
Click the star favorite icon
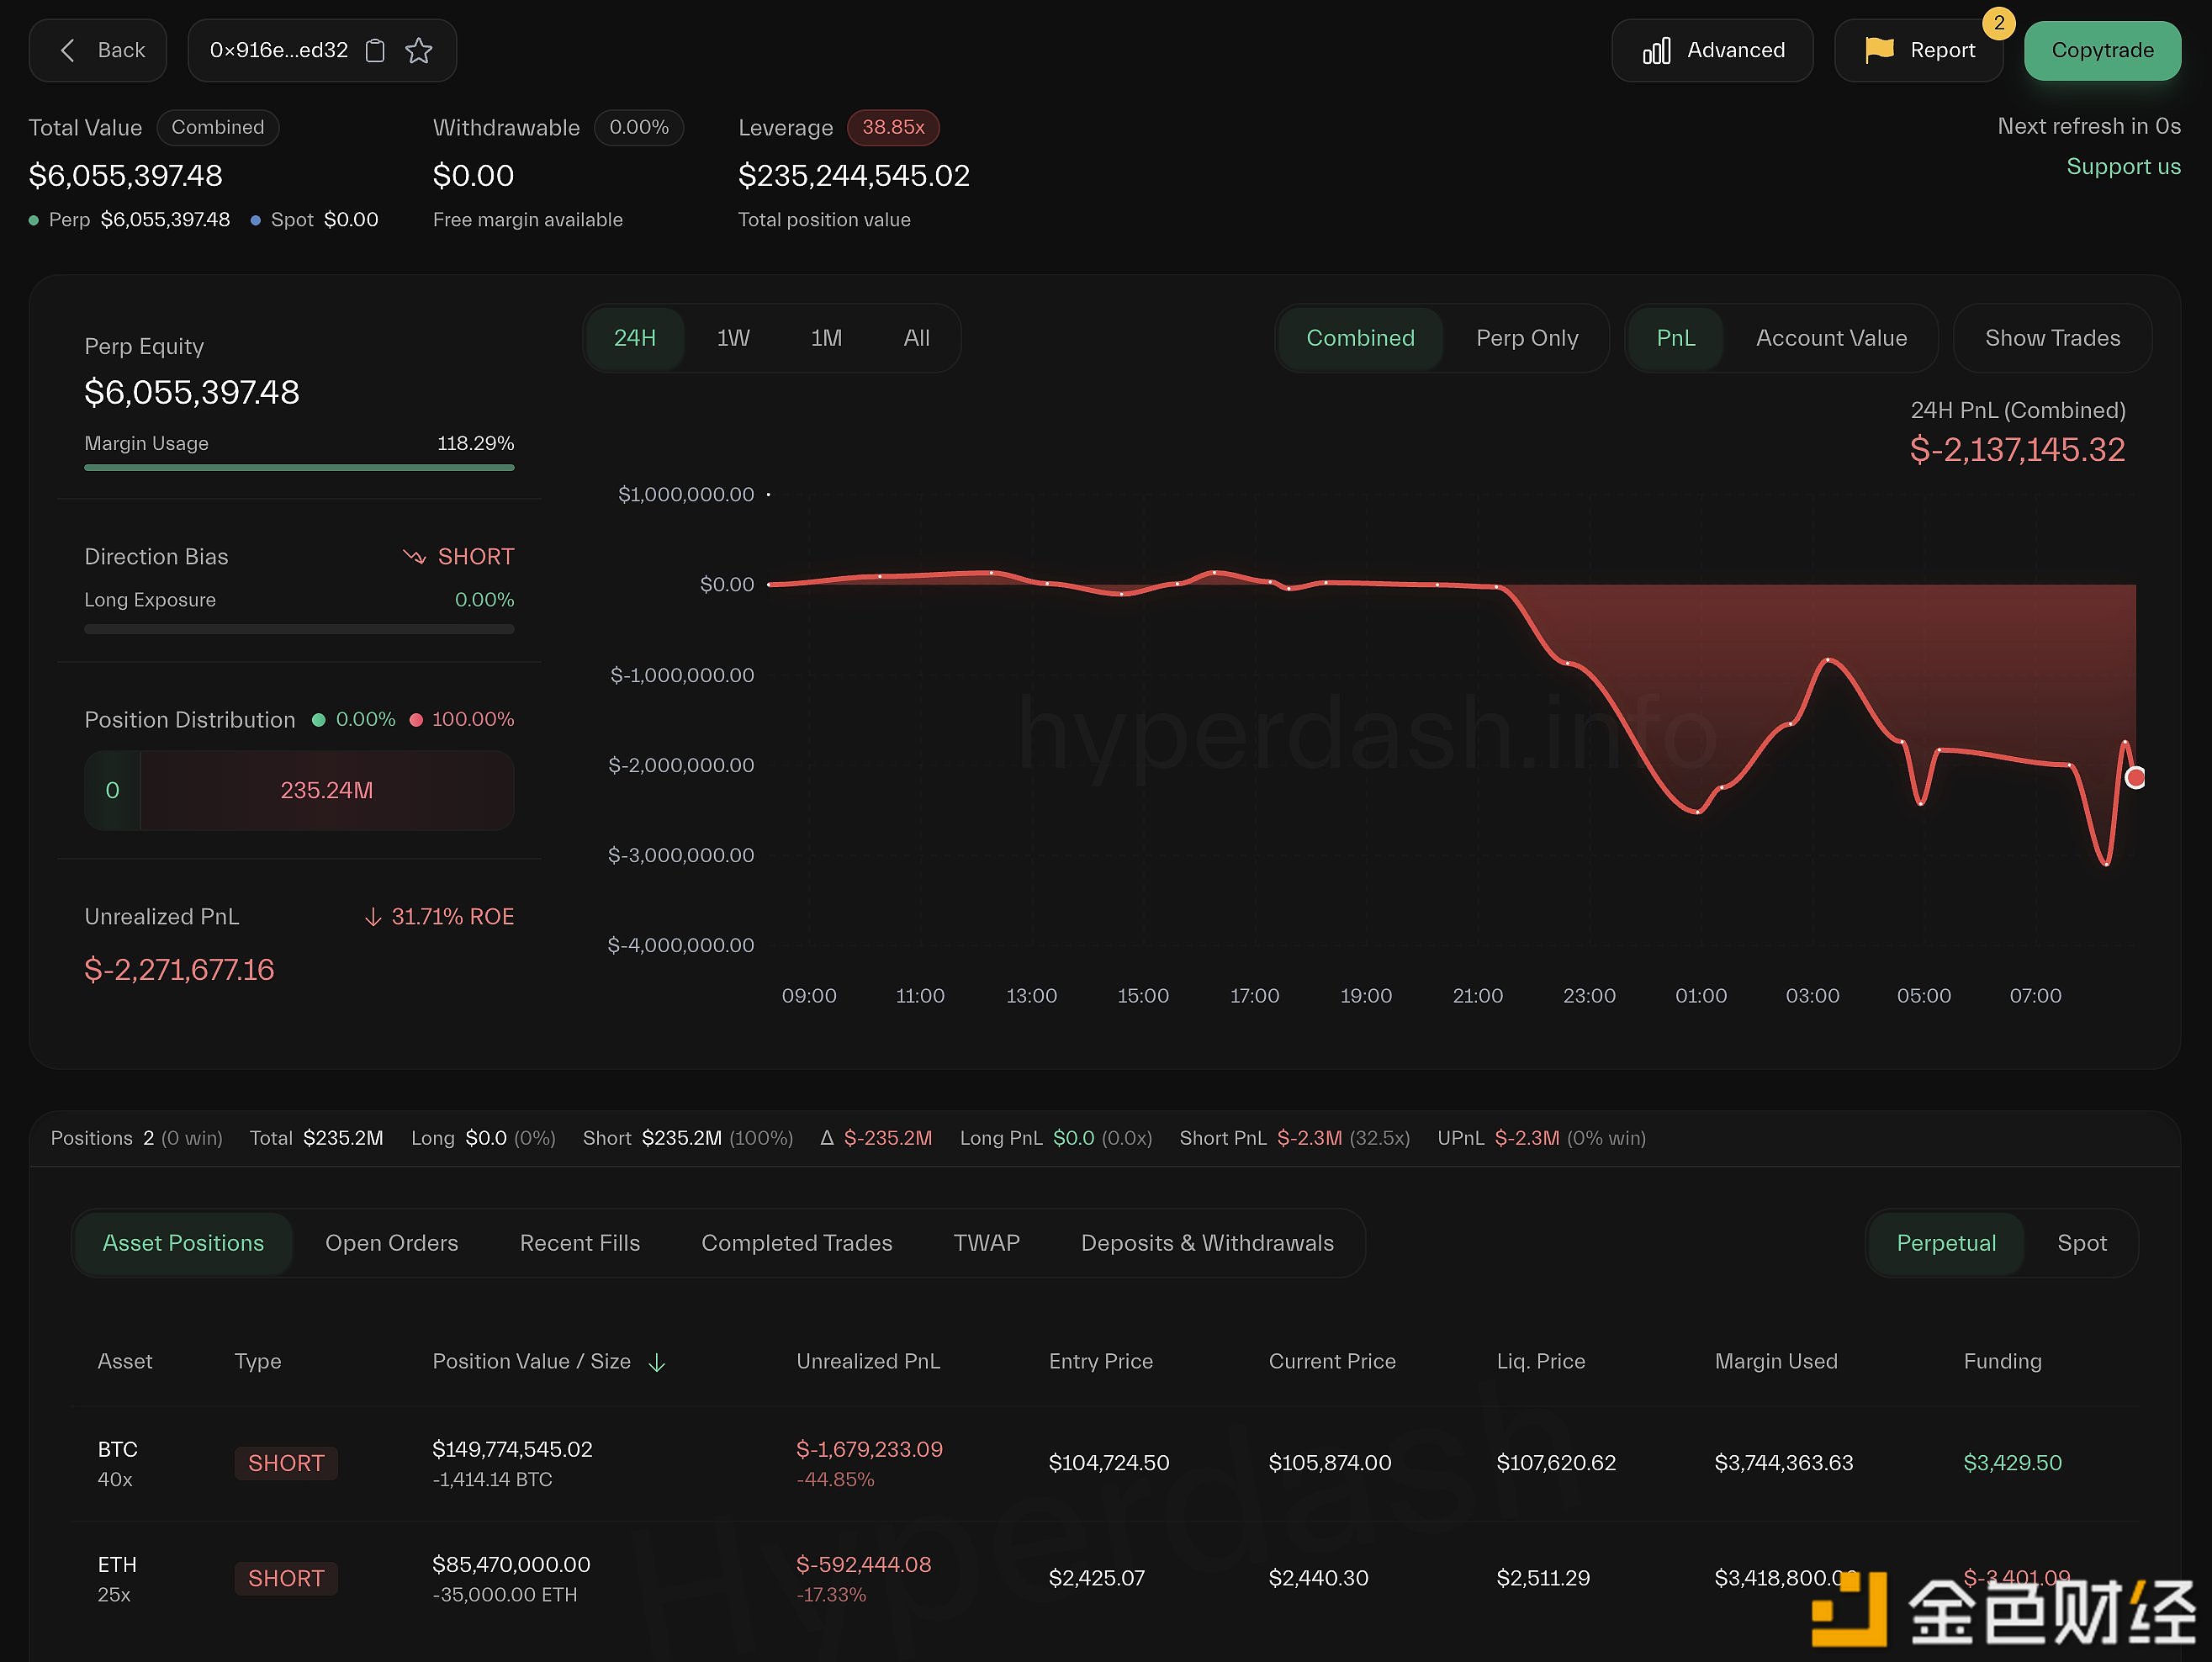tap(419, 50)
